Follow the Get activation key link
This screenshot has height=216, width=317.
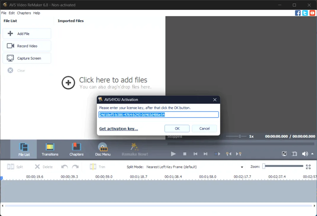[x=118, y=129]
